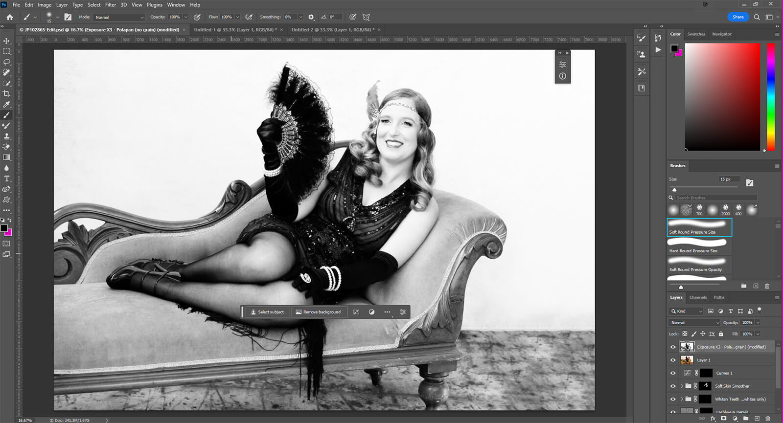Click the hue spectrum strip in Color panel
The width and height of the screenshot is (783, 423).
(x=771, y=96)
